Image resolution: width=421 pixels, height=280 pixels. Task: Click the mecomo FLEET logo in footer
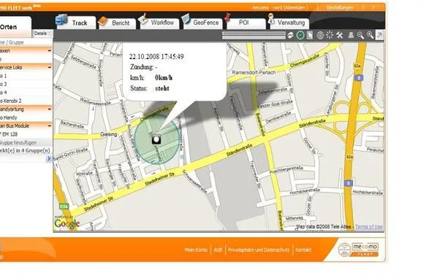358,249
